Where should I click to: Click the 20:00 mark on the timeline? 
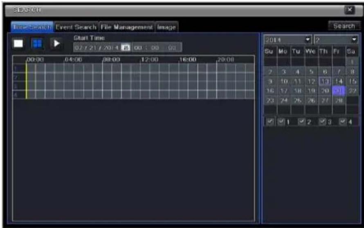tap(226, 60)
